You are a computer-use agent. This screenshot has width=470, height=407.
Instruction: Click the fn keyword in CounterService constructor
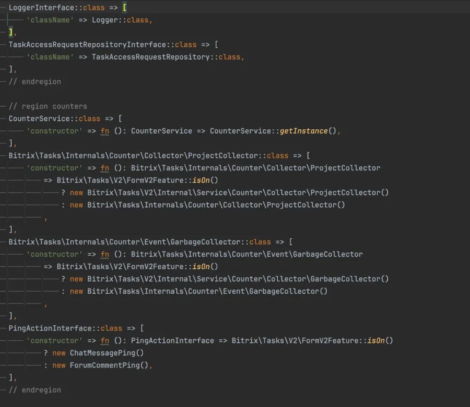[x=105, y=131]
